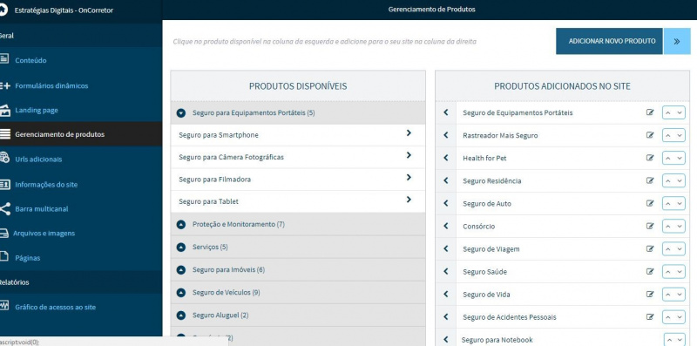Move Seguro de Vida down in order
The width and height of the screenshot is (697, 346).
(680, 295)
